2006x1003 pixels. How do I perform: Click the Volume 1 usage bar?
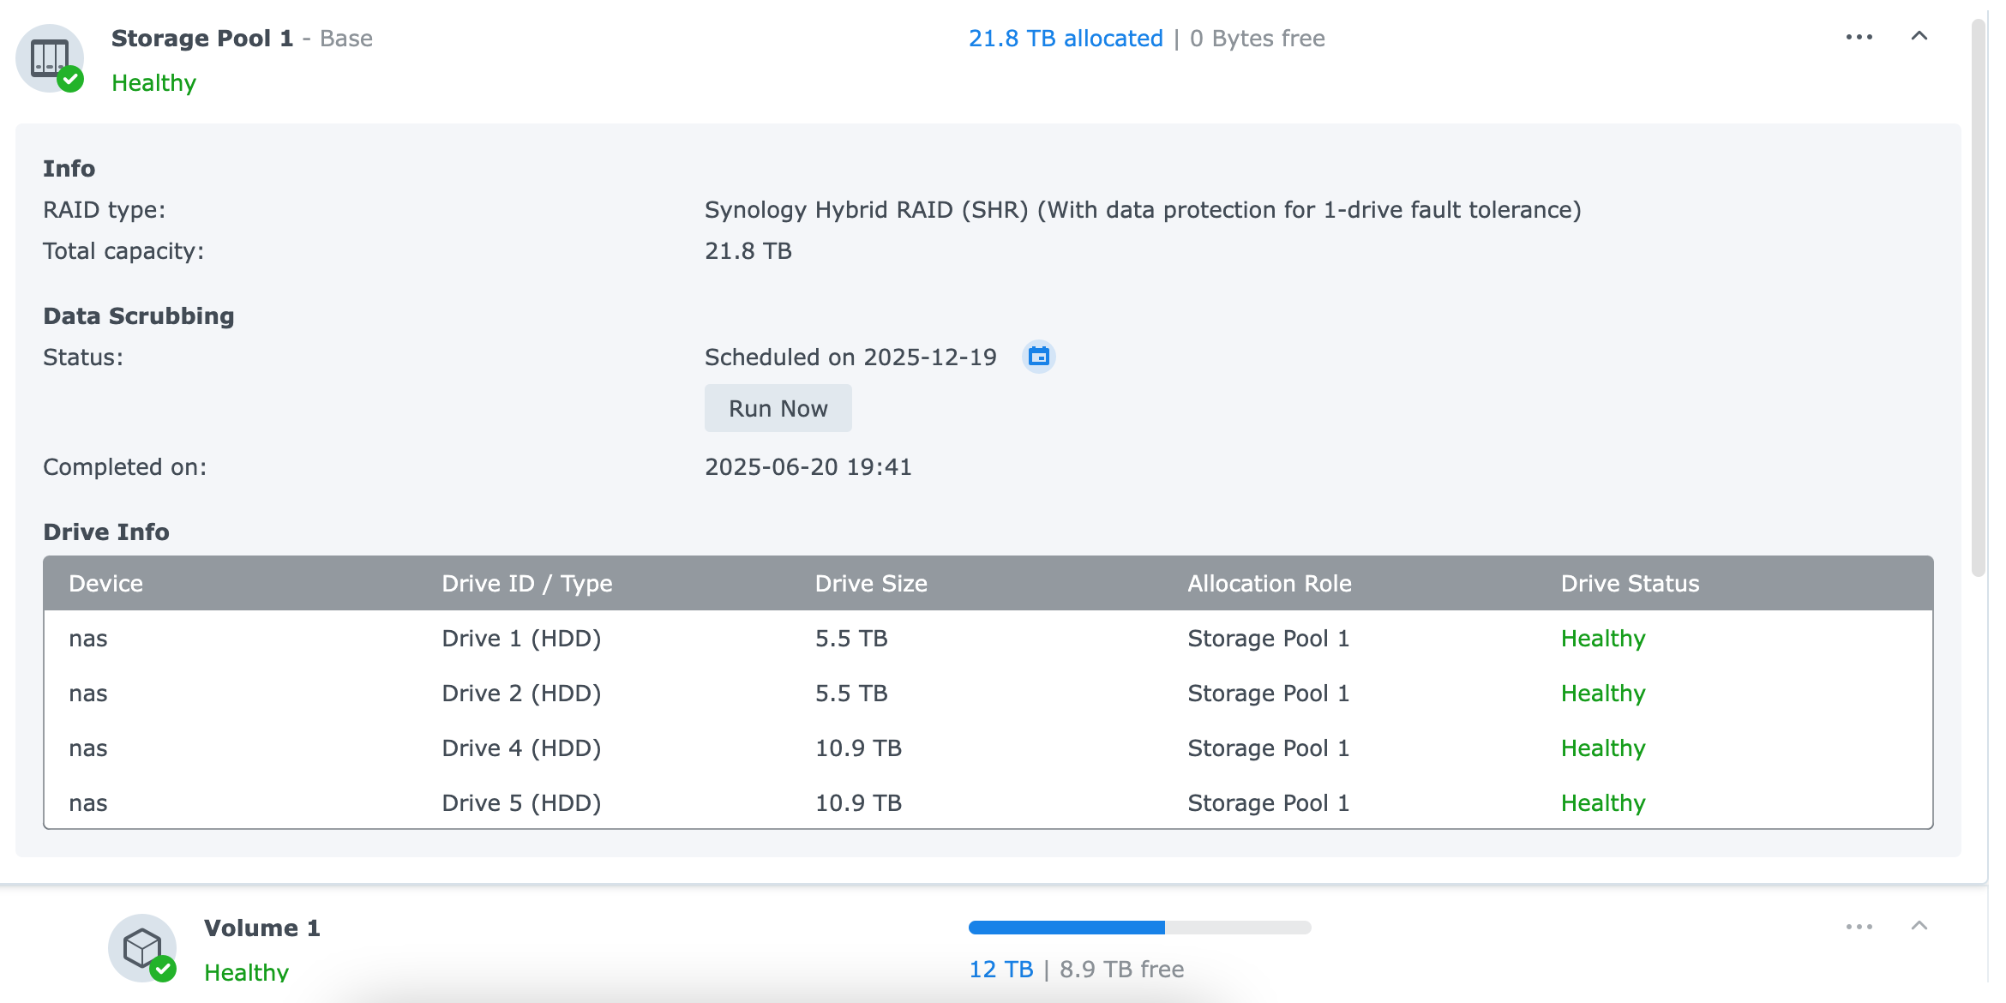coord(1139,928)
